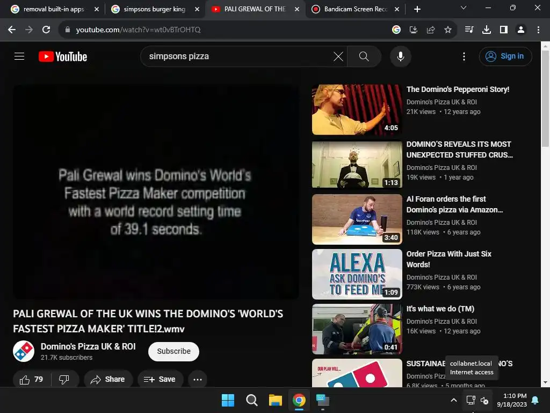Close the Bandicam Screen Recorder tab
Viewport: 550px width, 413px height.
[397, 9]
